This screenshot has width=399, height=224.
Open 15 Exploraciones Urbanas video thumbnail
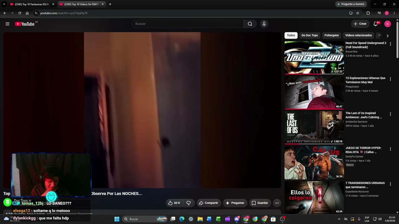tap(314, 93)
